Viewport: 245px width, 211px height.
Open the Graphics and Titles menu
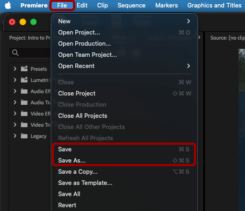pos(214,6)
